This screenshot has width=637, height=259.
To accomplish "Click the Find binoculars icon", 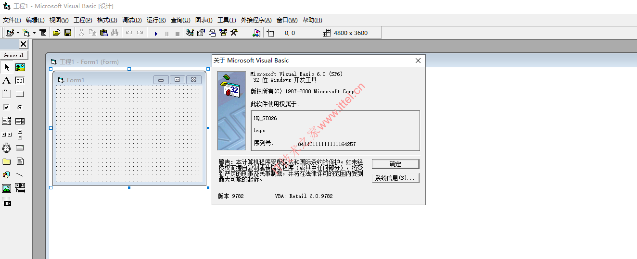I will 115,33.
